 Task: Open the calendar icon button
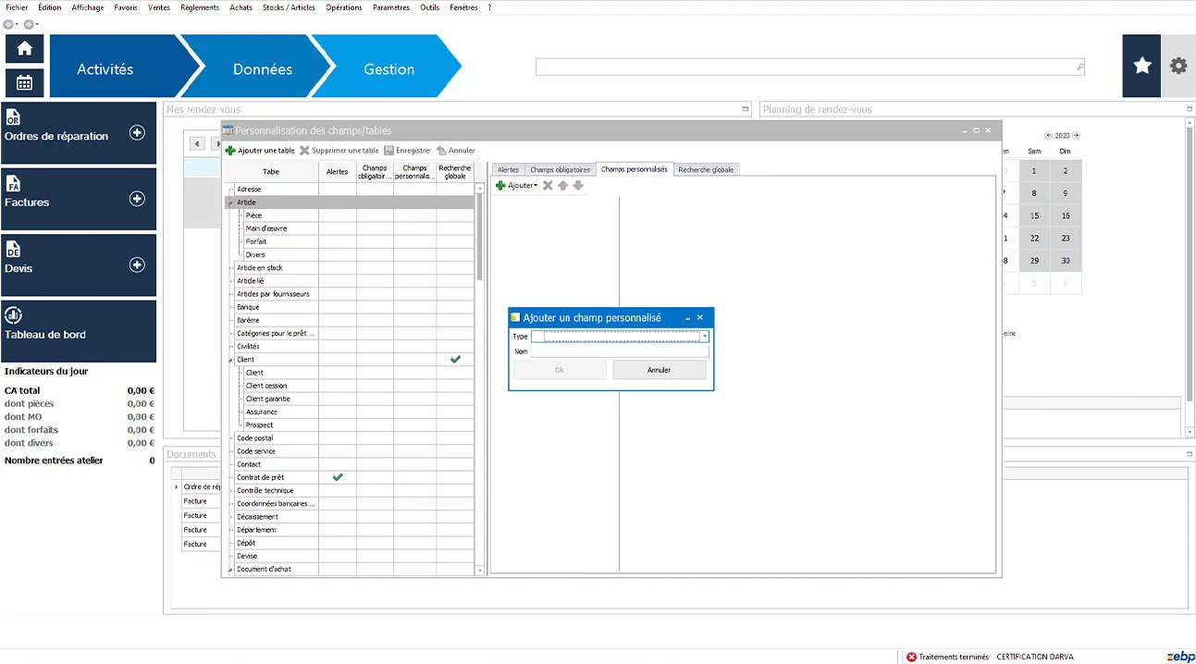24,82
